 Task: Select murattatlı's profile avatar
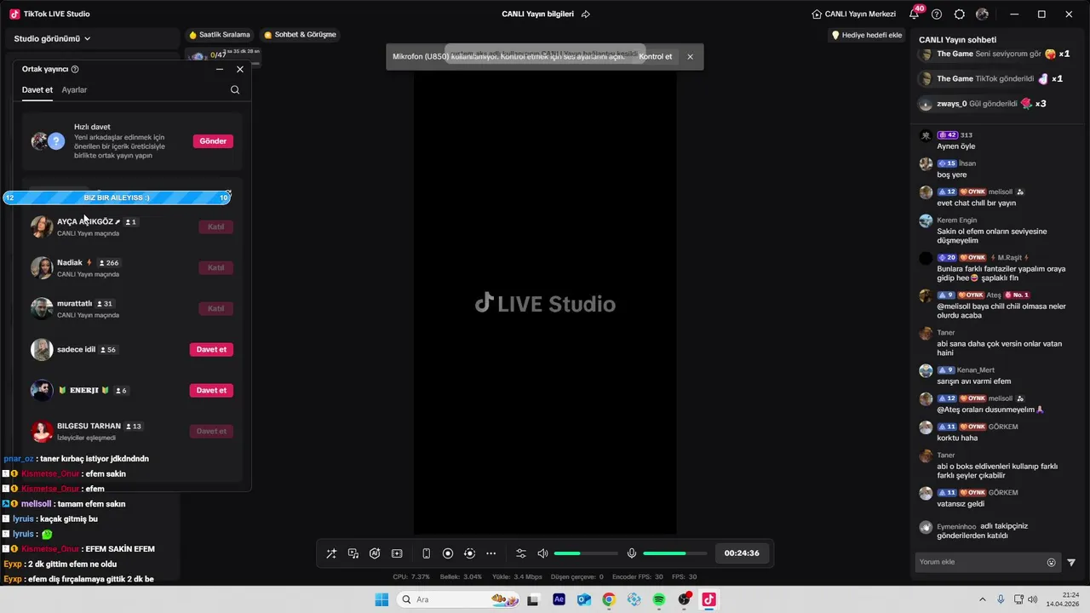click(x=42, y=308)
